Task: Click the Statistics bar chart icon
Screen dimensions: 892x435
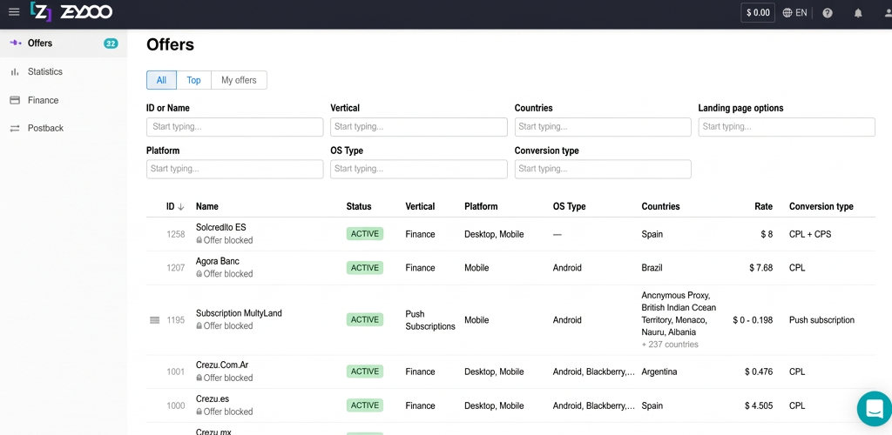Action: [x=16, y=71]
